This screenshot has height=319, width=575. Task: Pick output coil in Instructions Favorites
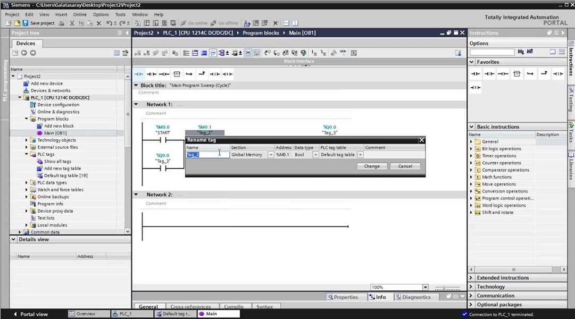(503, 74)
